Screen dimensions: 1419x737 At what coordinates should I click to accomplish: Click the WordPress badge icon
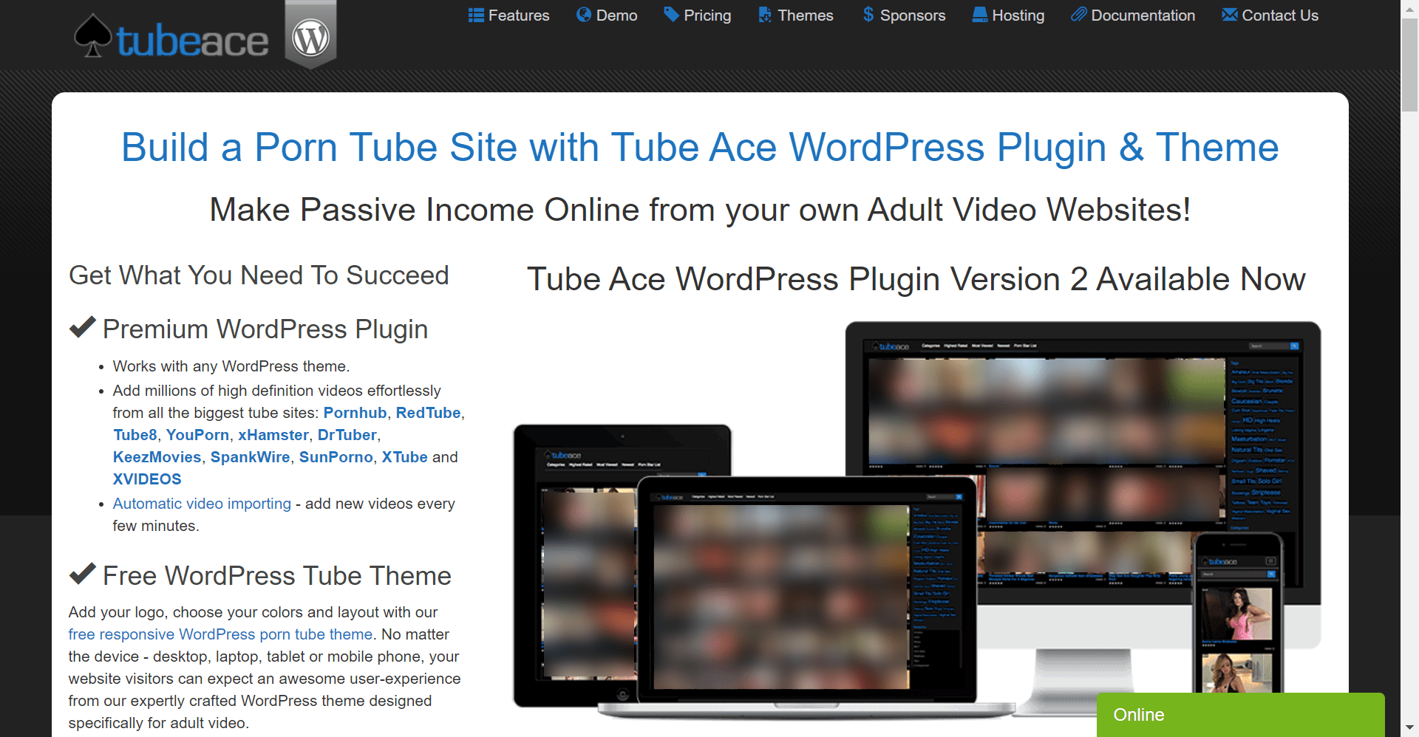tap(311, 35)
